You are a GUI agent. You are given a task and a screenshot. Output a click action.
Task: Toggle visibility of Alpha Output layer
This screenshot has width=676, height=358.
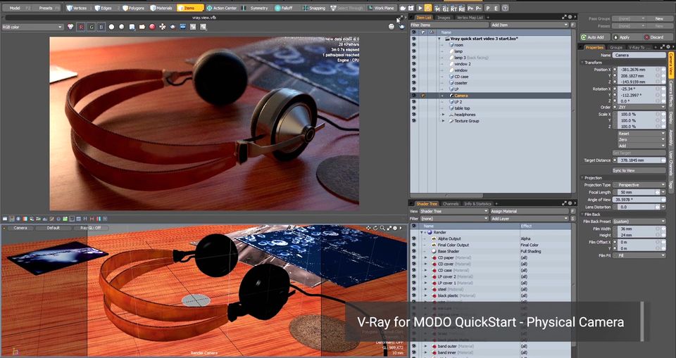tap(414, 238)
